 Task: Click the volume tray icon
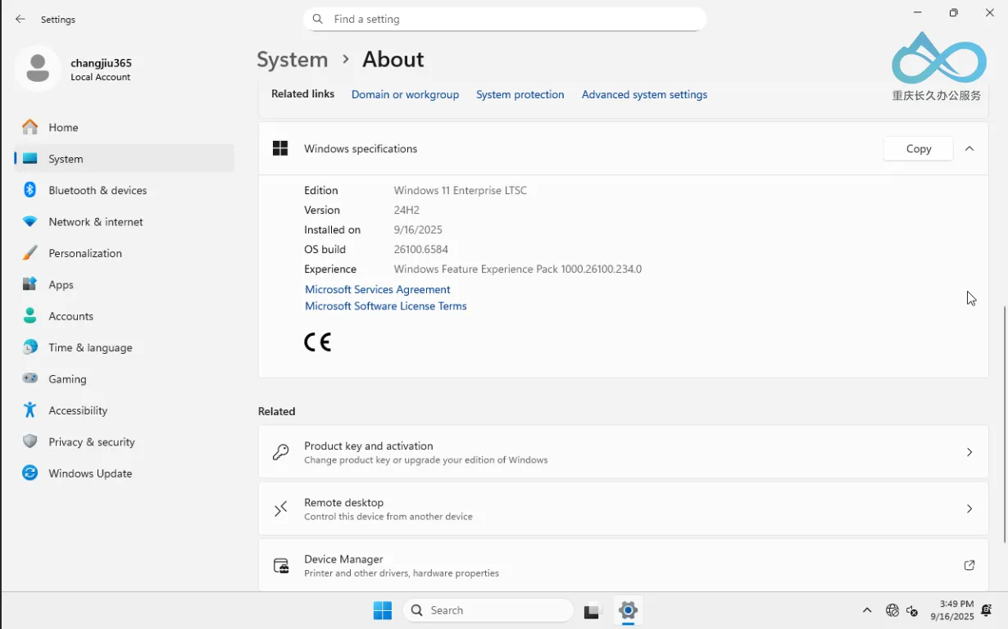coord(912,611)
